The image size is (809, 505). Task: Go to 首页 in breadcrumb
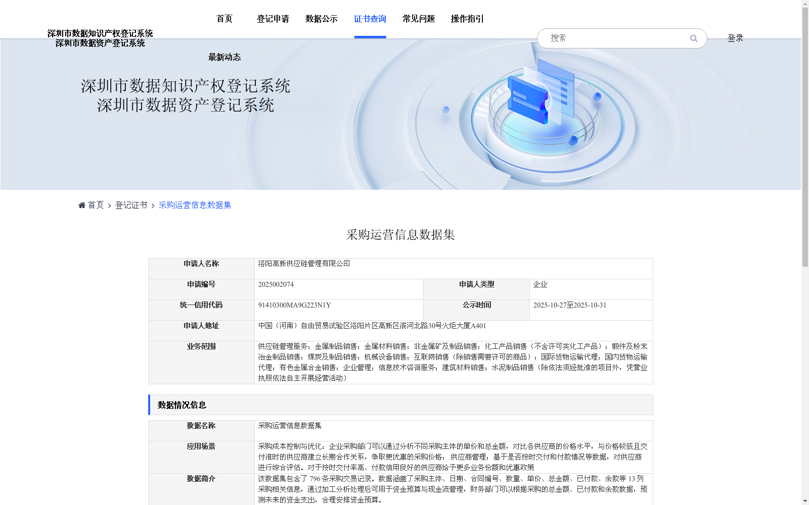click(x=96, y=205)
